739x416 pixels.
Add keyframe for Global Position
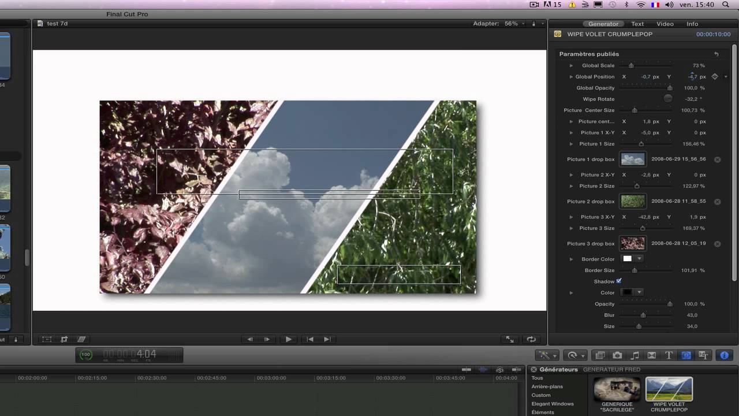(x=715, y=76)
